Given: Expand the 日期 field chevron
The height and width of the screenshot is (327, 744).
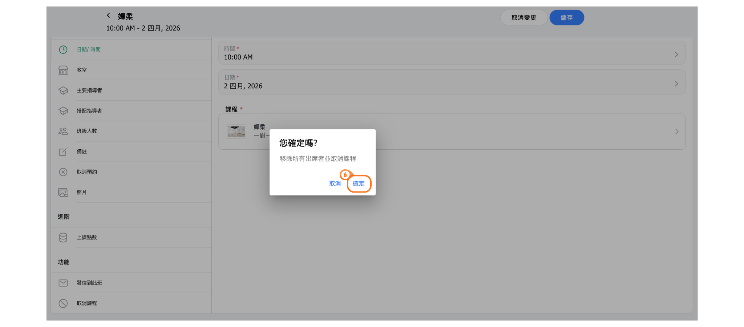Looking at the screenshot, I should pyautogui.click(x=676, y=84).
